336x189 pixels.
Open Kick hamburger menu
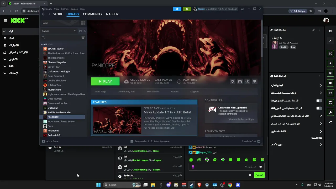tap(5, 20)
